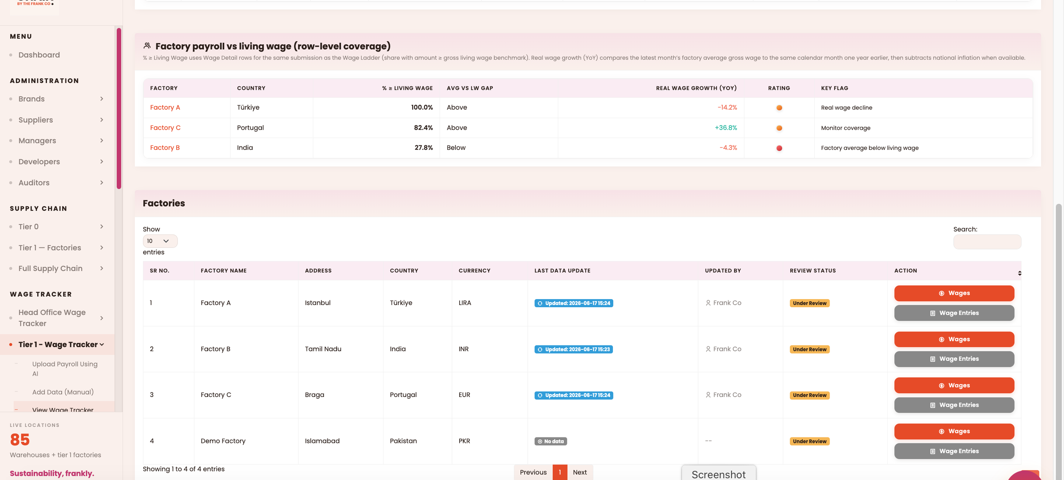Focus the Factories Search field
Image resolution: width=1064 pixels, height=480 pixels.
coord(987,242)
